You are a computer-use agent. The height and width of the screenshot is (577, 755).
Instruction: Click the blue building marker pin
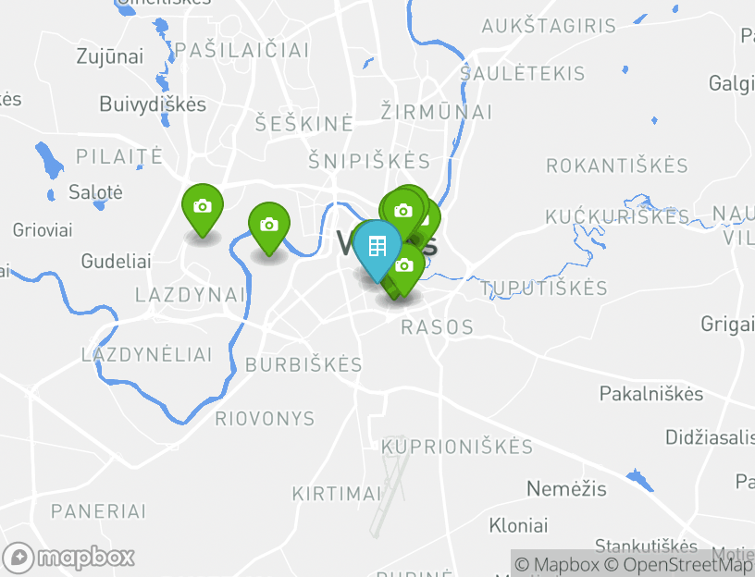(x=377, y=248)
